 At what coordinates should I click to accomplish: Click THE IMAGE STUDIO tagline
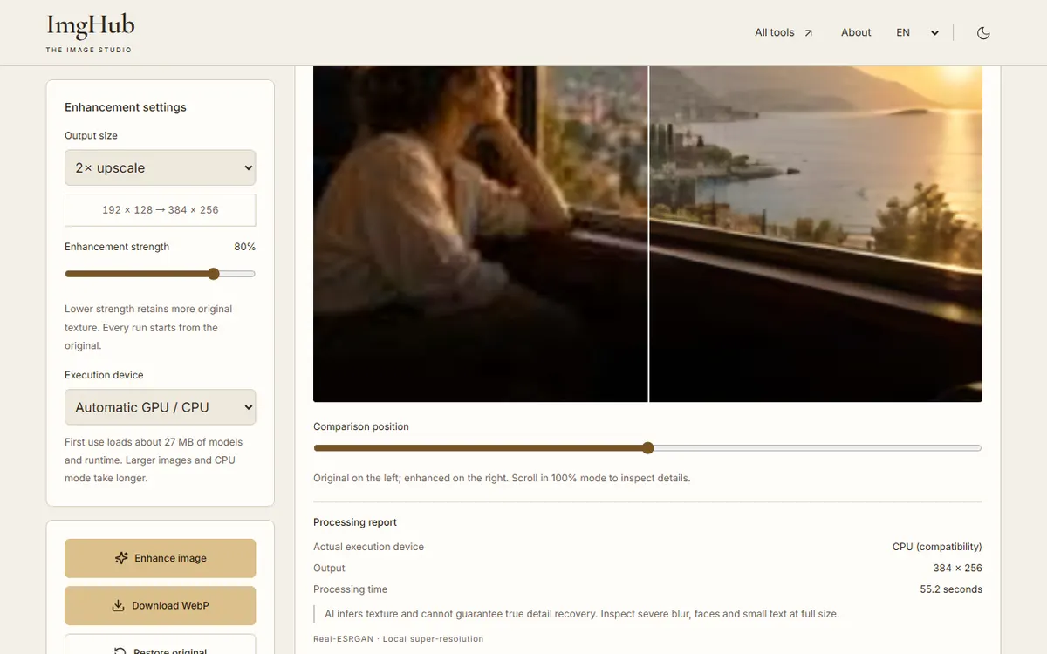pyautogui.click(x=89, y=50)
